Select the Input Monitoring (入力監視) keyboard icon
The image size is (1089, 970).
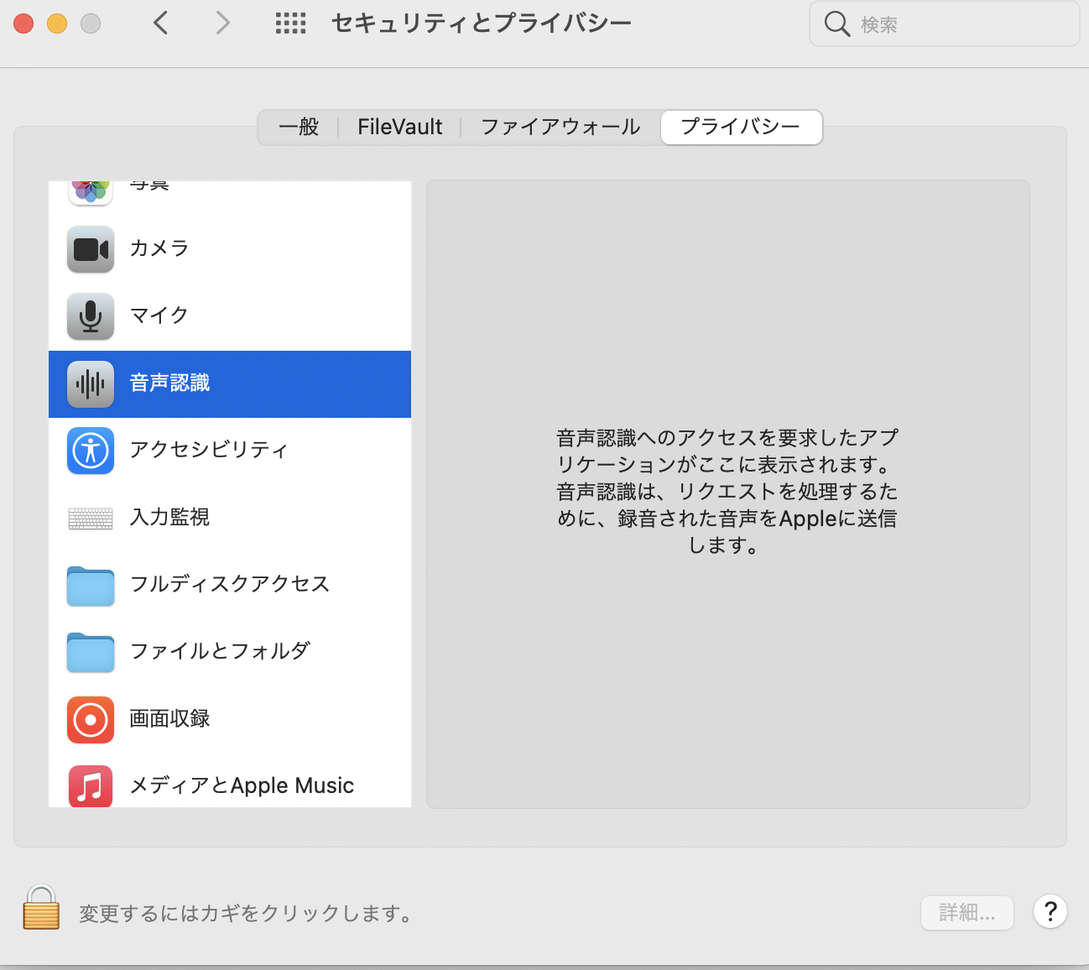point(91,519)
